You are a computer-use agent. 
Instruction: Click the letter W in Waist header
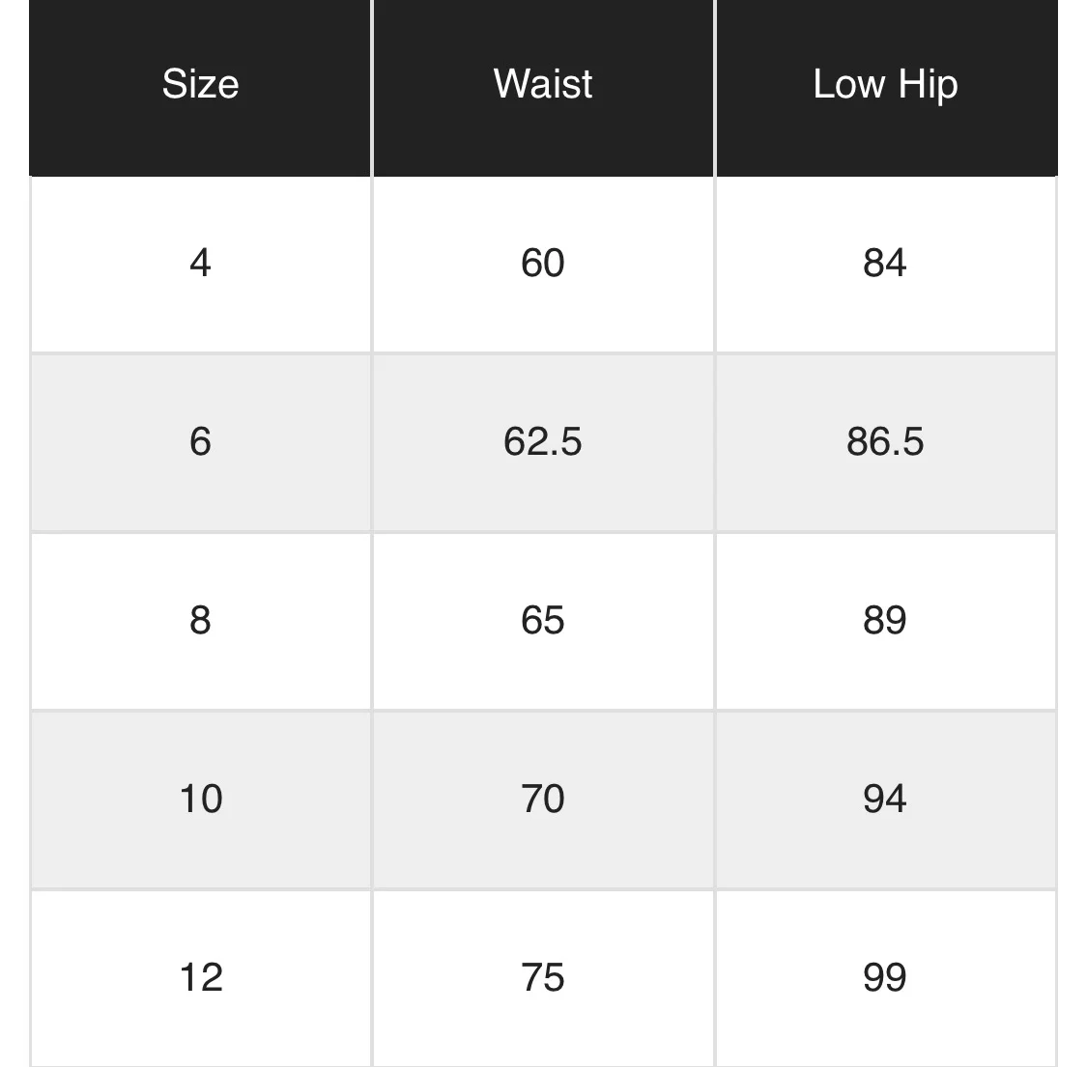[511, 84]
